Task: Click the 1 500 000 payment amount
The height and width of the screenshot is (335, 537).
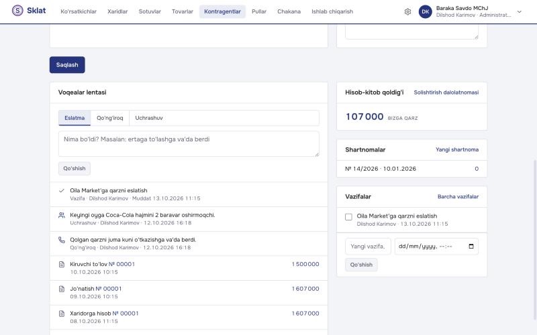Action: point(305,264)
